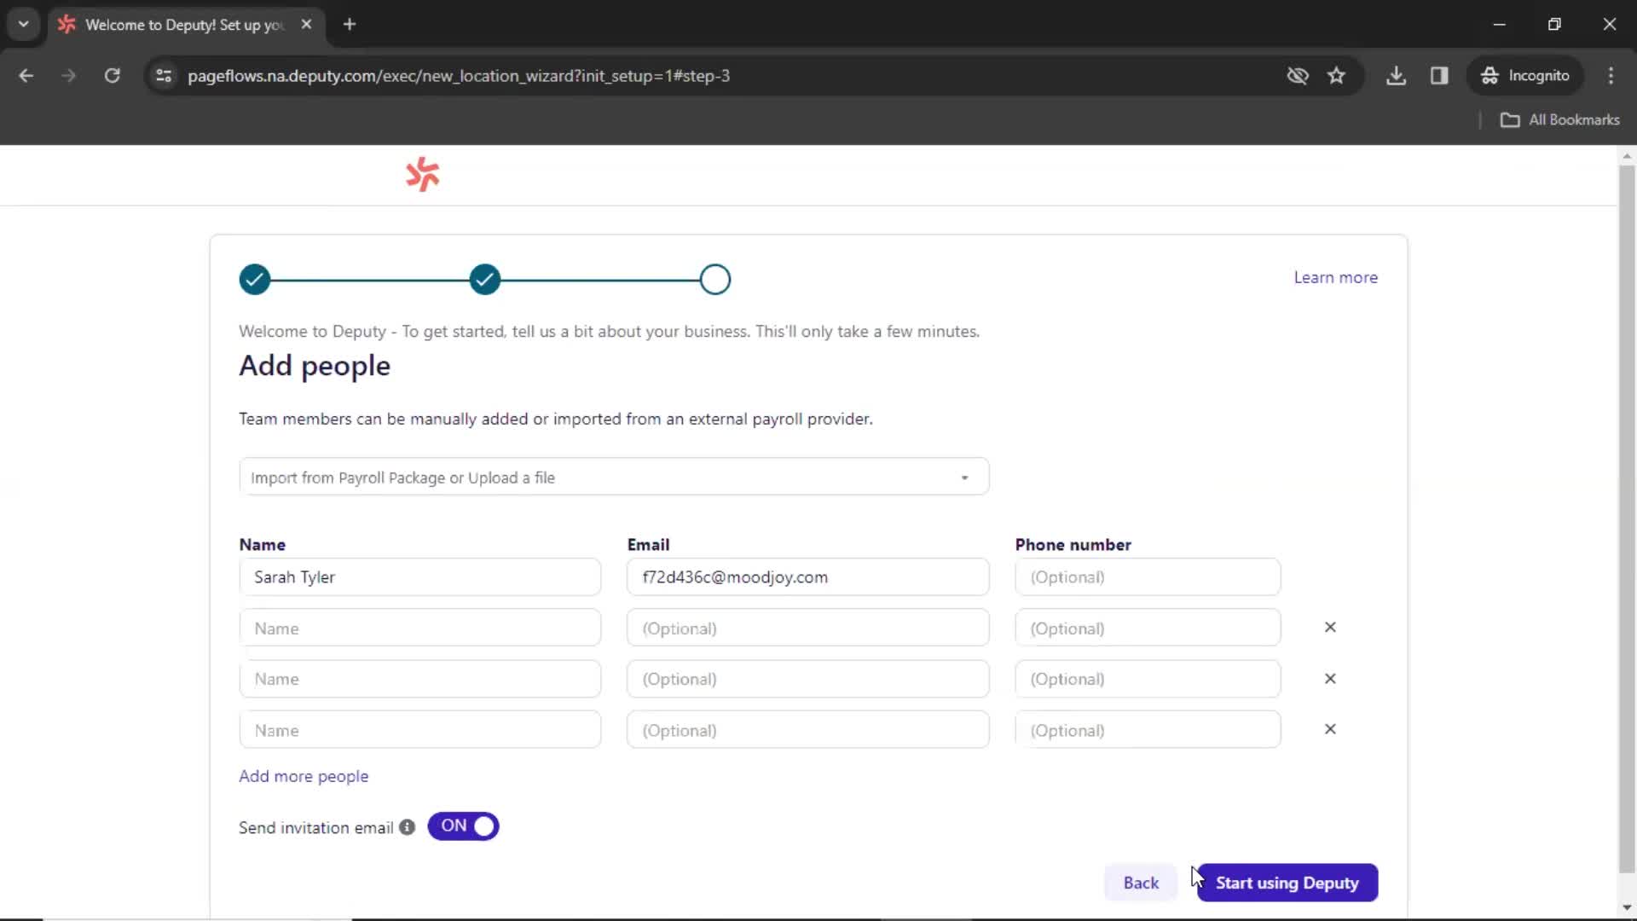1637x921 pixels.
Task: Click the browser download icon
Action: coord(1397,75)
